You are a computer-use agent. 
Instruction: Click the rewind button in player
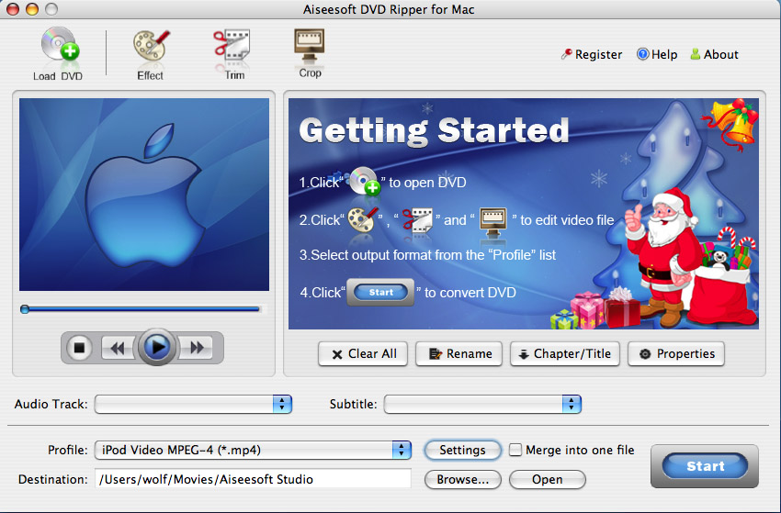(x=116, y=348)
